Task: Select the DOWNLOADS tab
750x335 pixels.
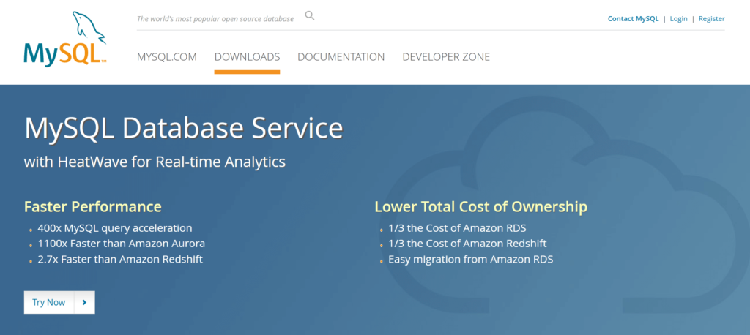Action: 248,57
